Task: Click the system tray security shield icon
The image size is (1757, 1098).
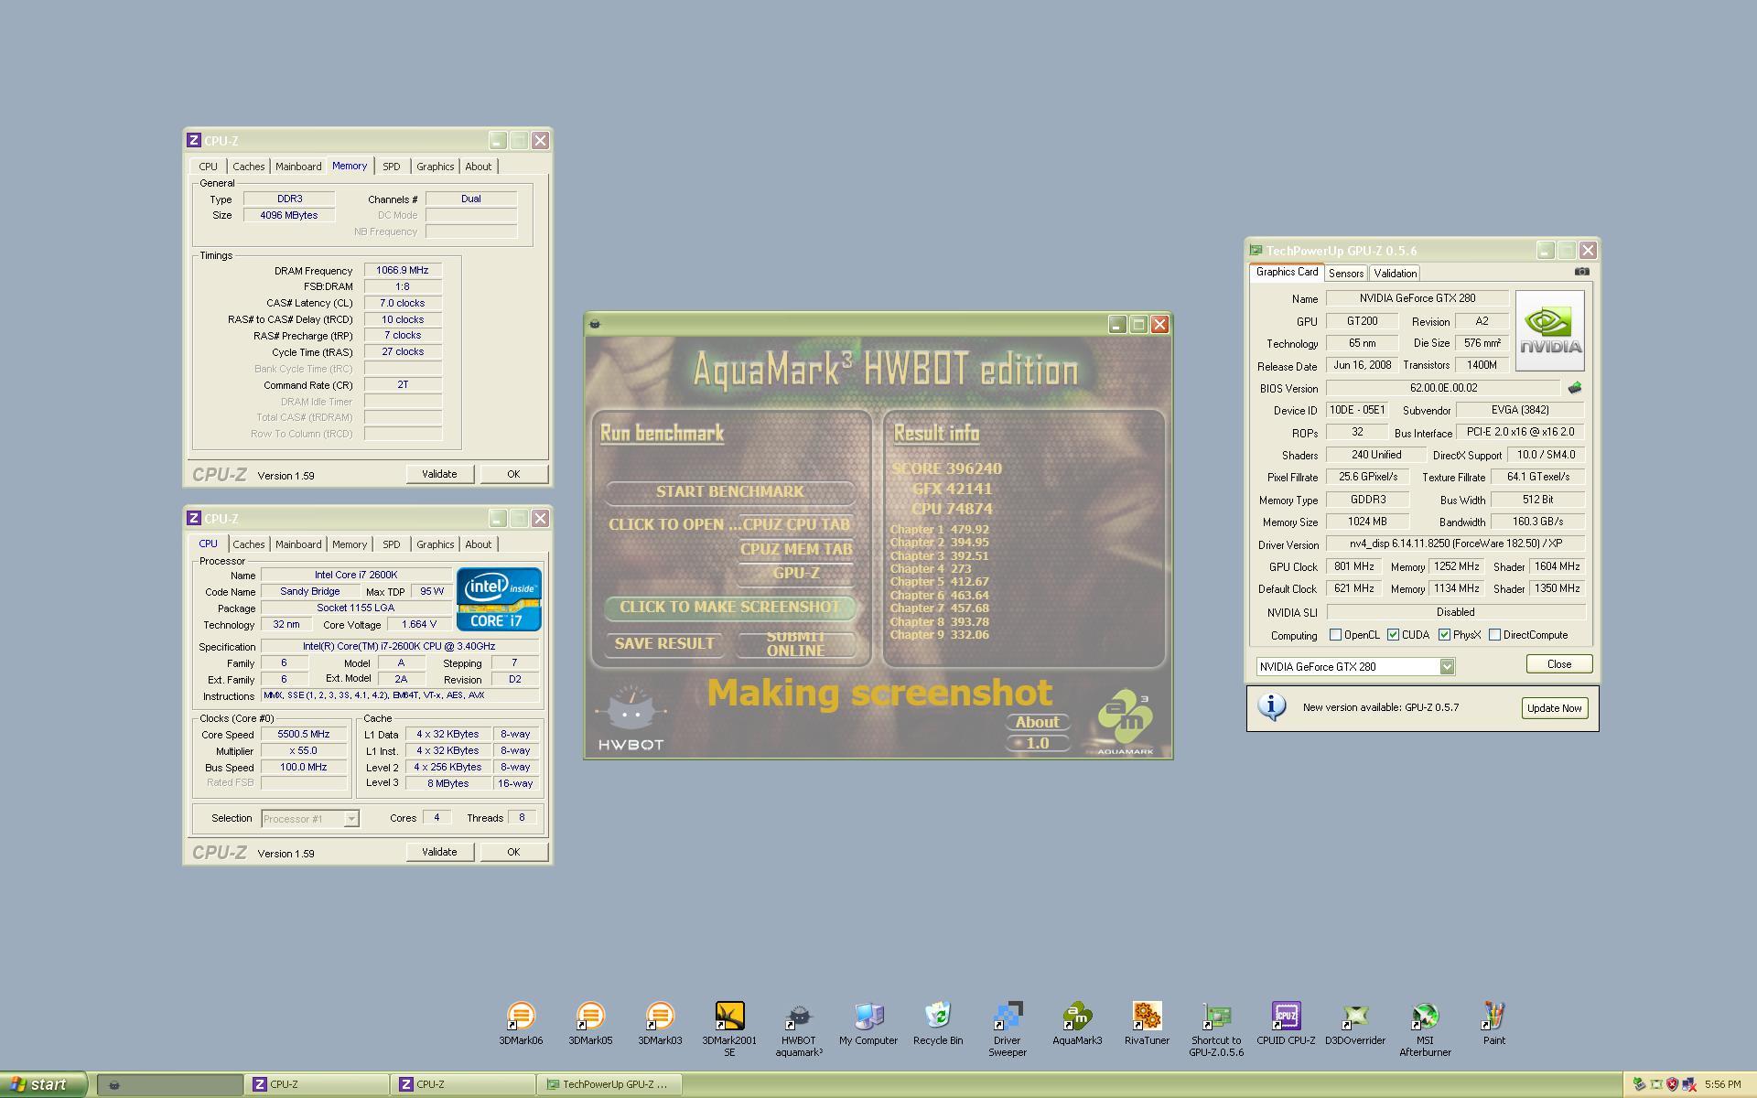Action: pos(1672,1084)
